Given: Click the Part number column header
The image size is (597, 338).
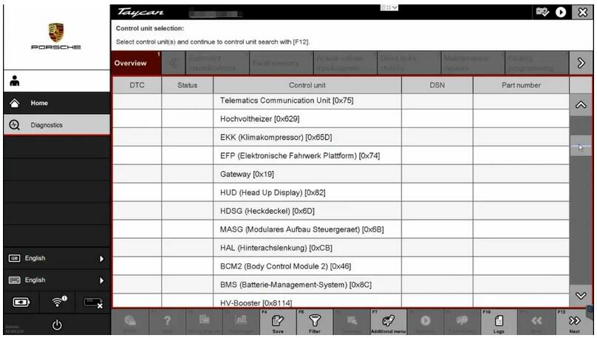Looking at the screenshot, I should point(521,85).
